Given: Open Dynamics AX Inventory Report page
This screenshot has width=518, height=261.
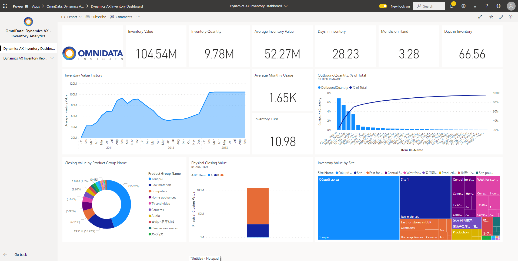Looking at the screenshot, I should coord(25,58).
